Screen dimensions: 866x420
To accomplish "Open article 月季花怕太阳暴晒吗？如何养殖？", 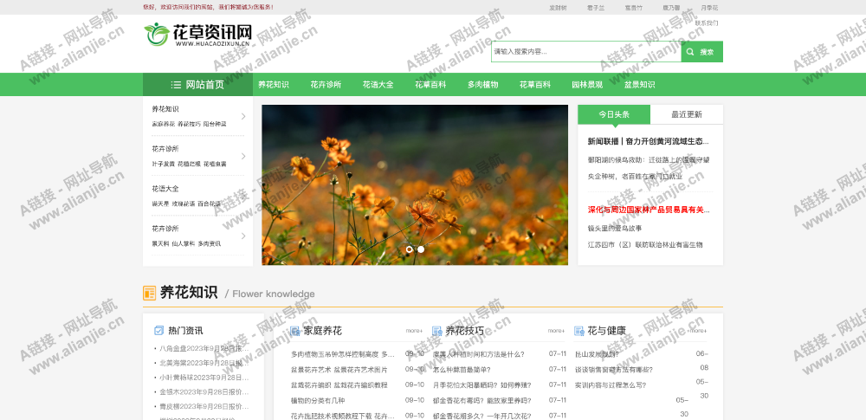I will click(x=482, y=385).
